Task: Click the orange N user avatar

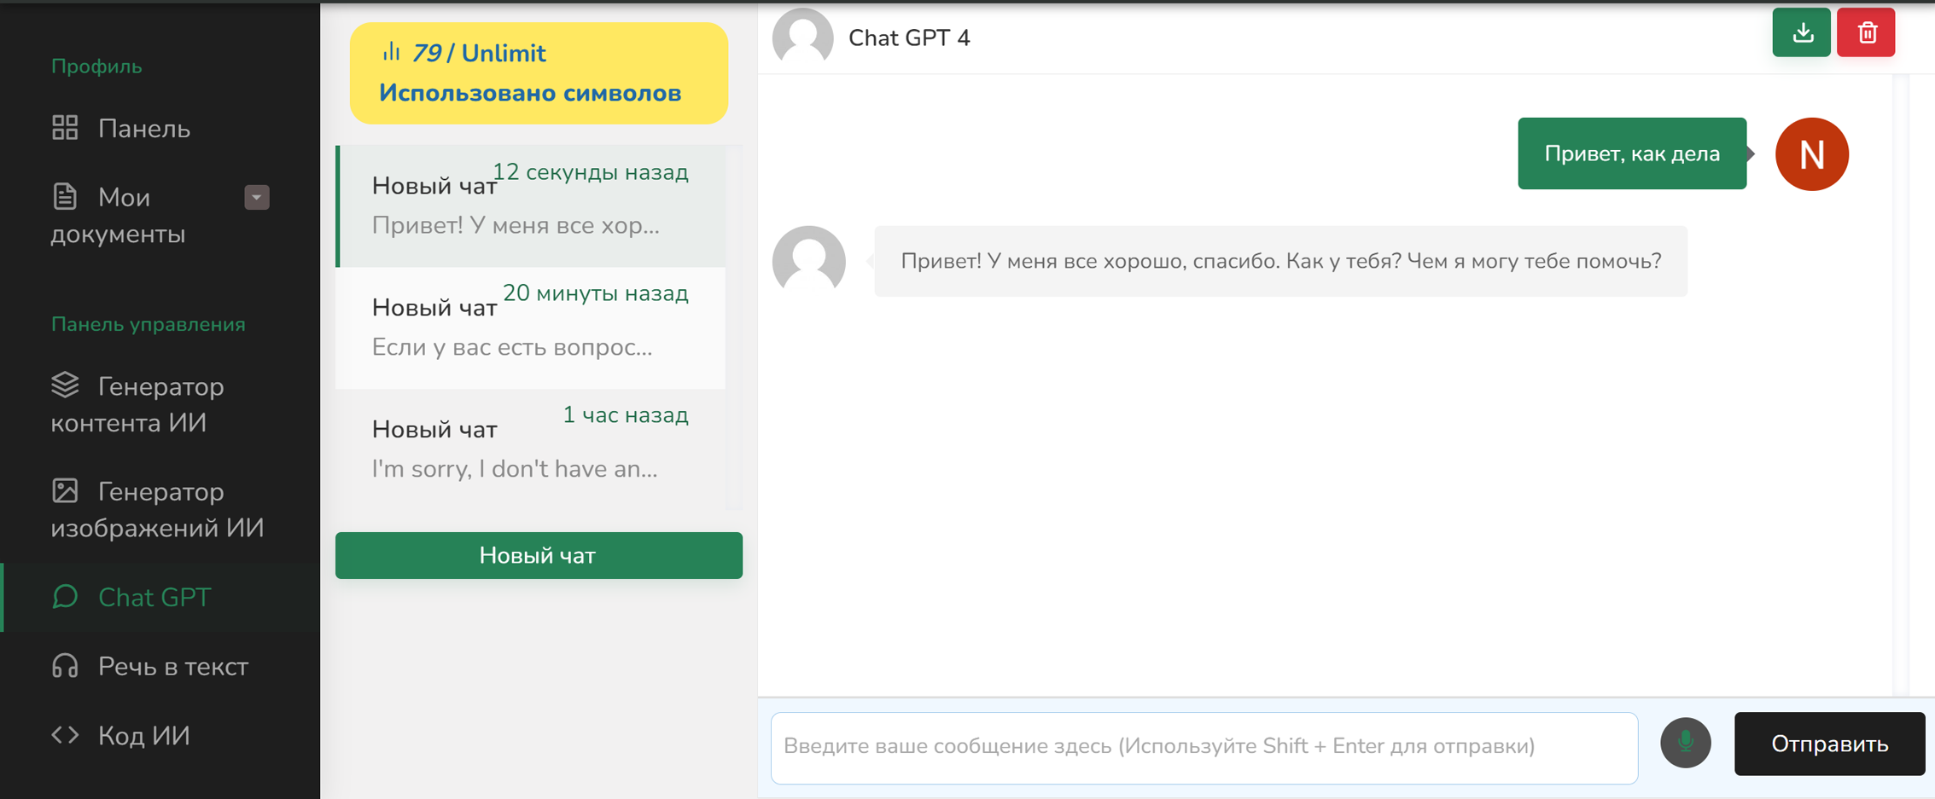Action: [1811, 154]
